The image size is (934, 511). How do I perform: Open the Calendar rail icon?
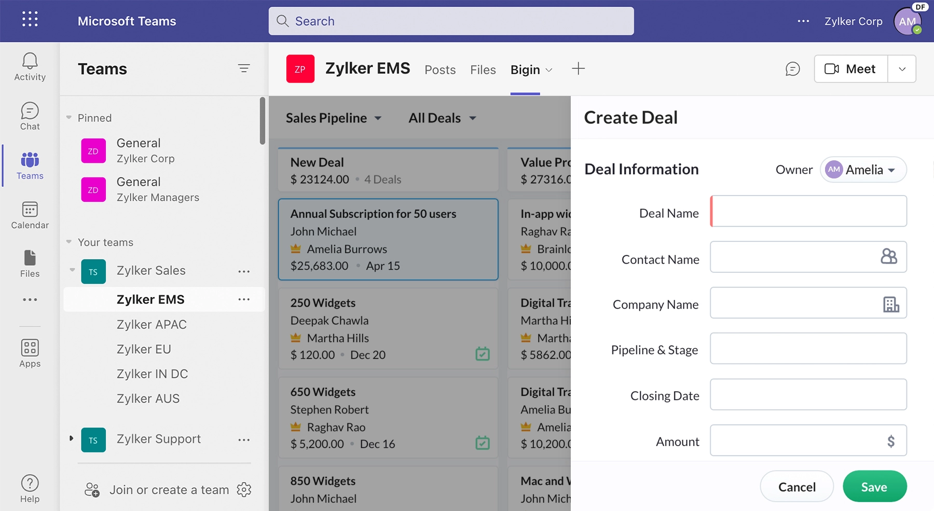pyautogui.click(x=30, y=215)
